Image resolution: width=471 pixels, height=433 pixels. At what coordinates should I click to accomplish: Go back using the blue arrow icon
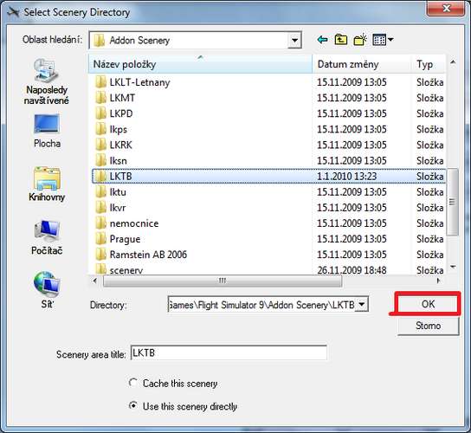pos(322,39)
